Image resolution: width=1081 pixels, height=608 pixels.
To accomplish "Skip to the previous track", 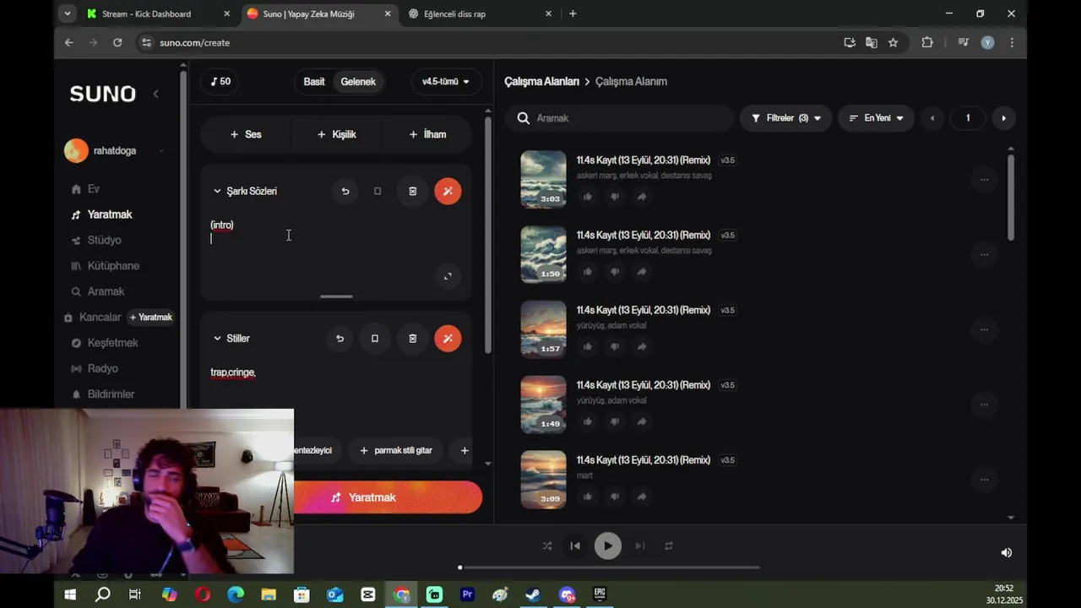I will pyautogui.click(x=575, y=546).
